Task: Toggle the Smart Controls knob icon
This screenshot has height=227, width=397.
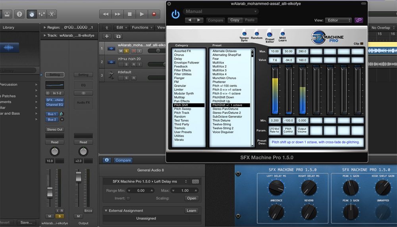Action: point(32,14)
